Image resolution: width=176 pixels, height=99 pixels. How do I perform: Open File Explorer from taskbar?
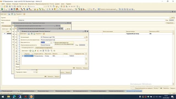pos(9,97)
